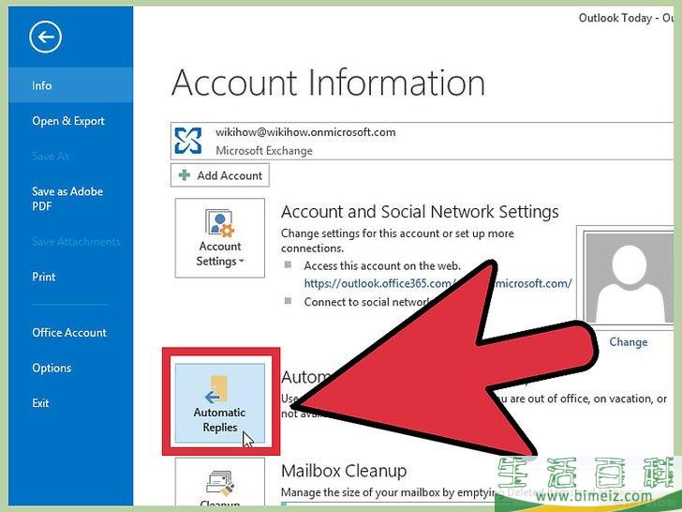Click the Automatic Replies button
682x512 pixels.
pos(219,403)
